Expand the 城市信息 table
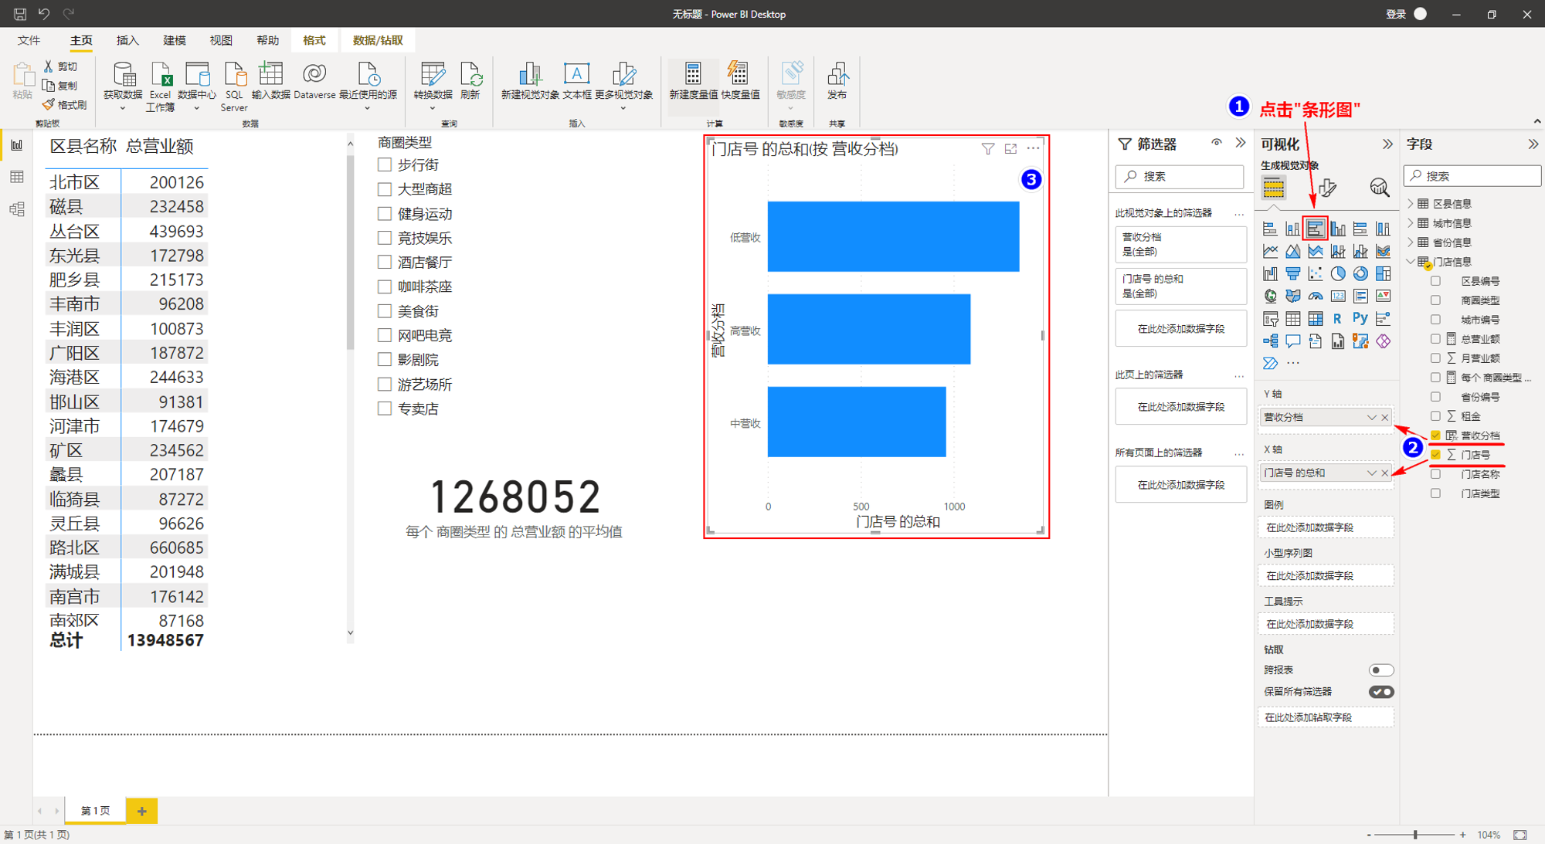Screen dimensions: 1545x844 click(1411, 223)
